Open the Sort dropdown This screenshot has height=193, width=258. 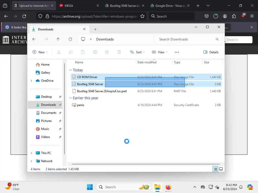137,52
